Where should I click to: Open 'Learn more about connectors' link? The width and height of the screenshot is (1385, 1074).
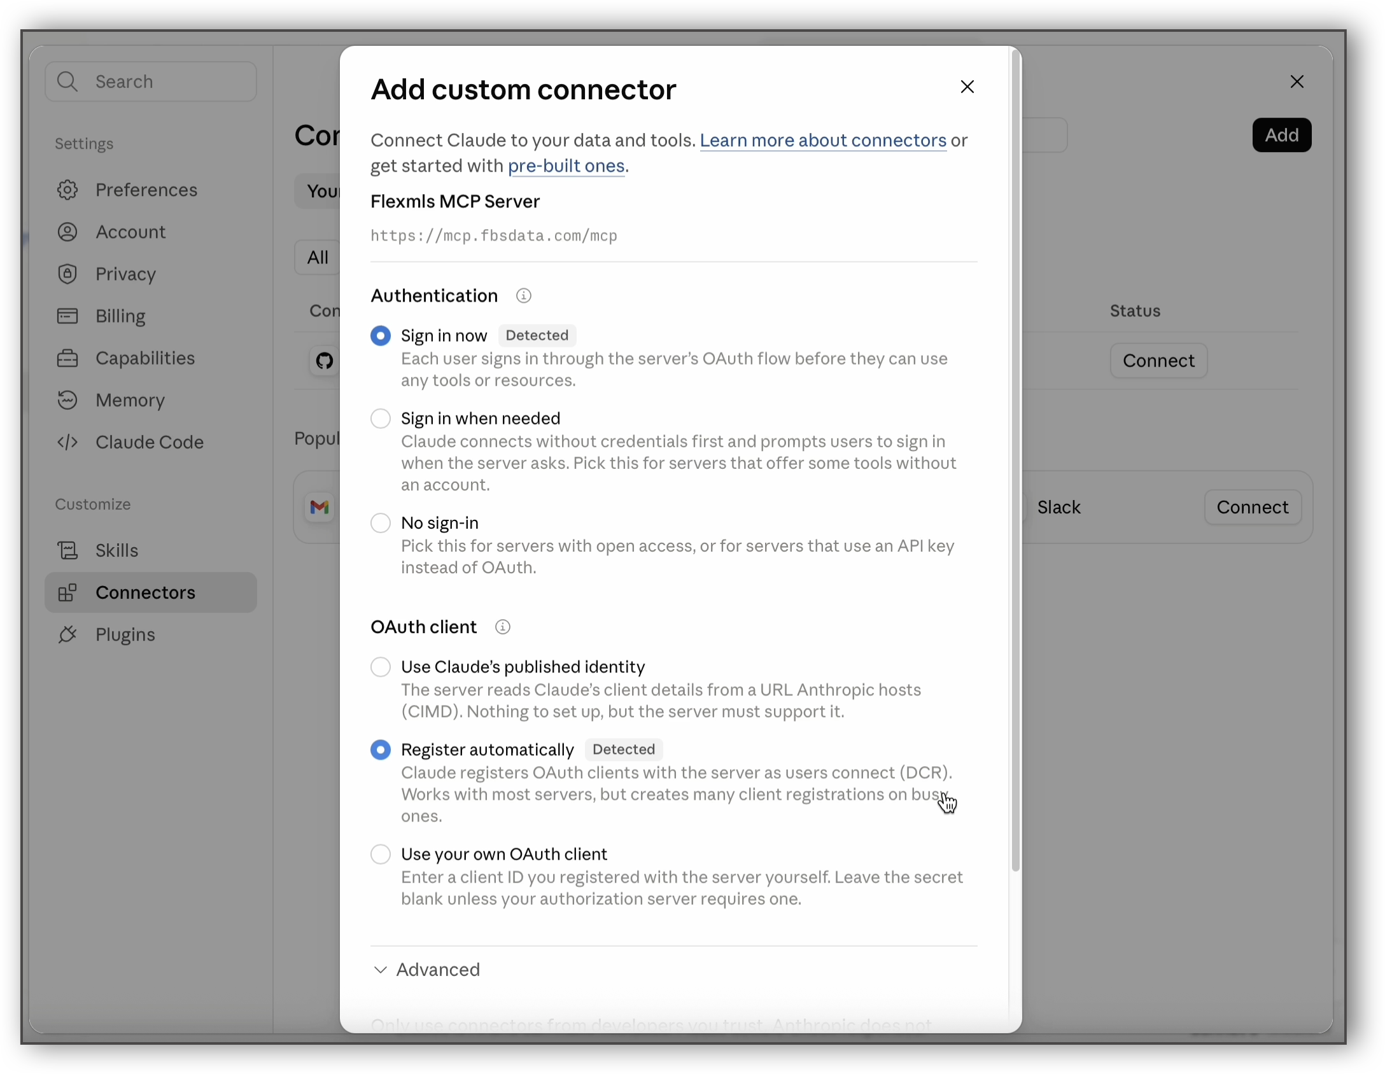coord(823,140)
